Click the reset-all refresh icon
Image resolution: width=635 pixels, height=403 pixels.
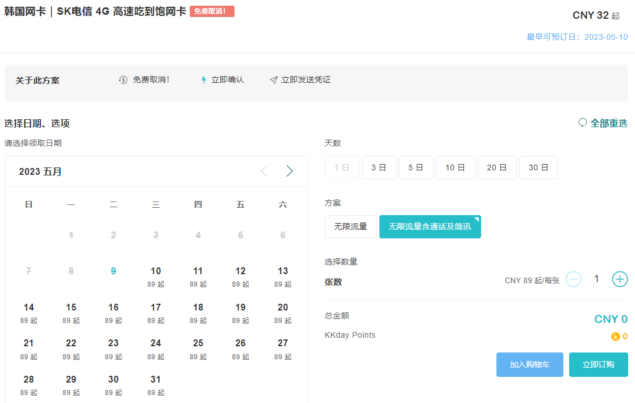pyautogui.click(x=582, y=123)
